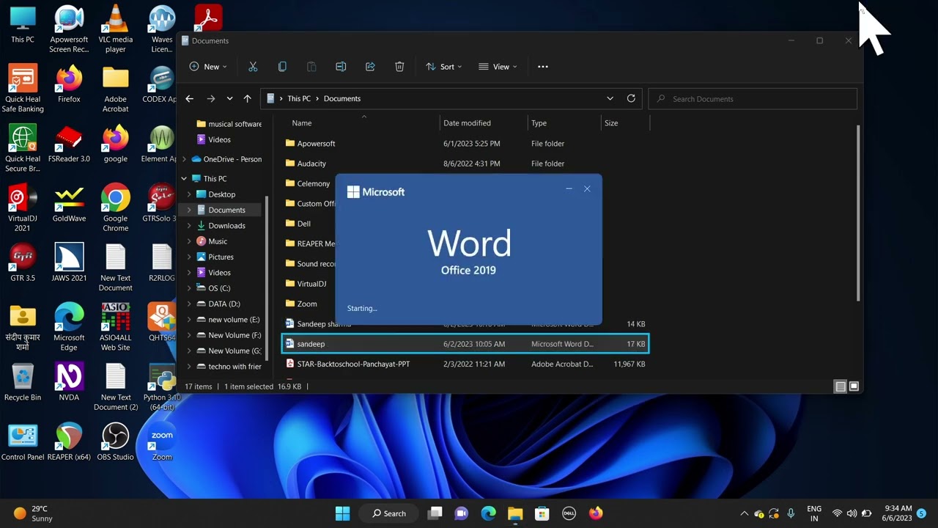Open OBS Studio desktop icon
The height and width of the screenshot is (528, 938).
pyautogui.click(x=115, y=441)
